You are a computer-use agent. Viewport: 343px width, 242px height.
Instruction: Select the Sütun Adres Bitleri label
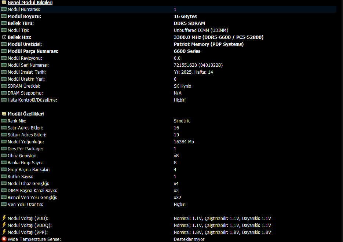tap(27, 135)
